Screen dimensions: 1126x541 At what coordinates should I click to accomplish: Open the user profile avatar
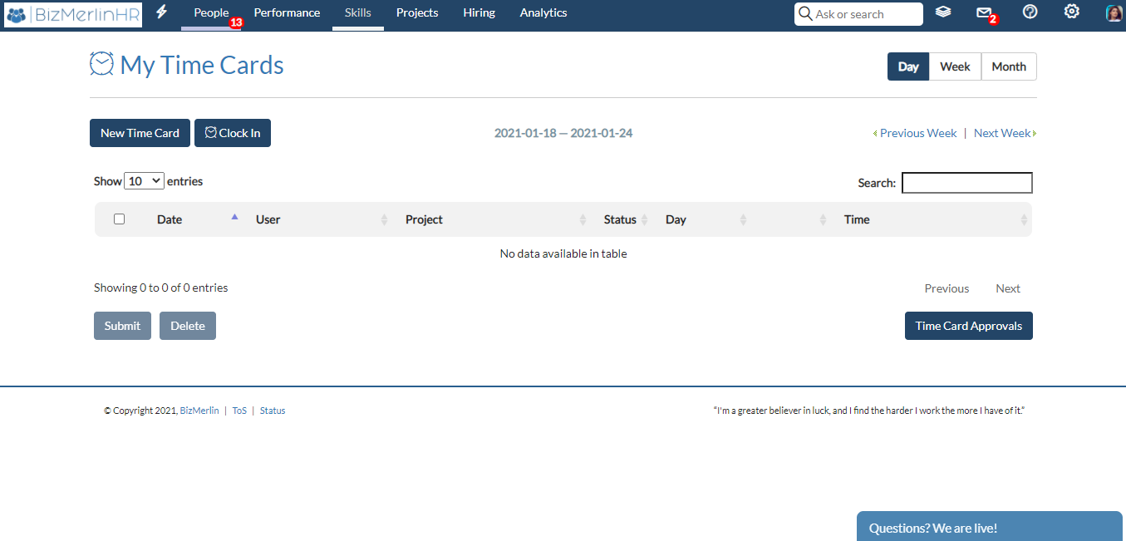click(1114, 12)
